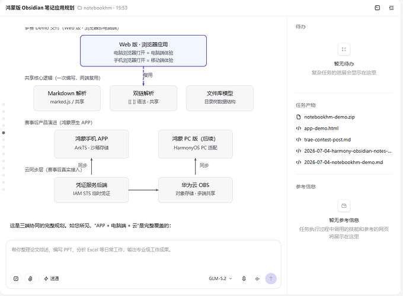Click the 待办 section heading
This screenshot has height=296, width=403.
[x=300, y=27]
